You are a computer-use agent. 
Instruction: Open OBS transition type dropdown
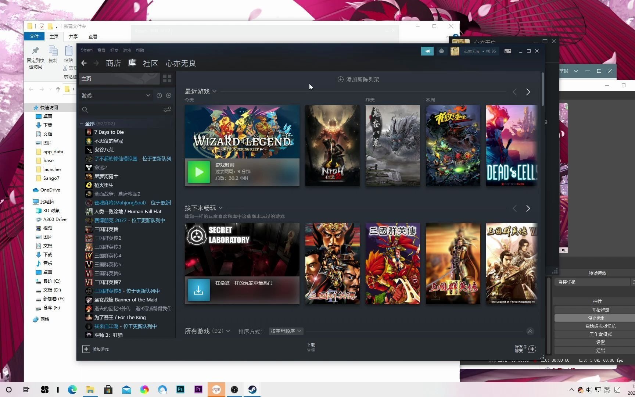(x=595, y=282)
